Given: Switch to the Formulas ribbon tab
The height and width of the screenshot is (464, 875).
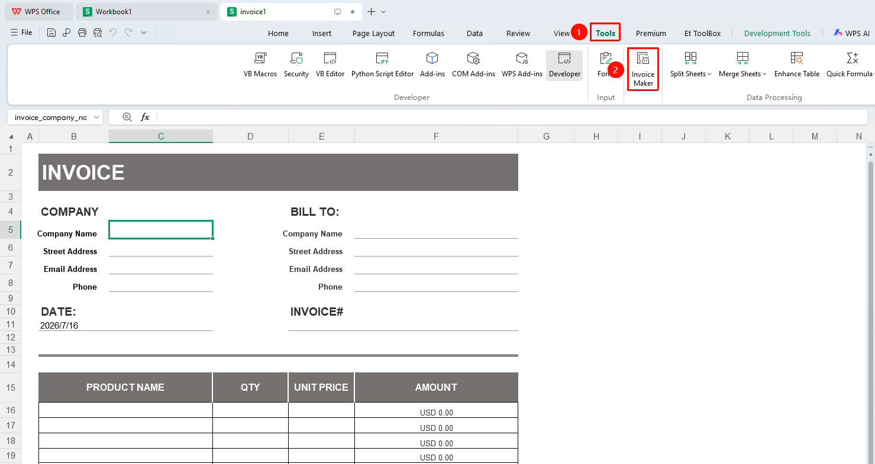Looking at the screenshot, I should click(x=428, y=33).
